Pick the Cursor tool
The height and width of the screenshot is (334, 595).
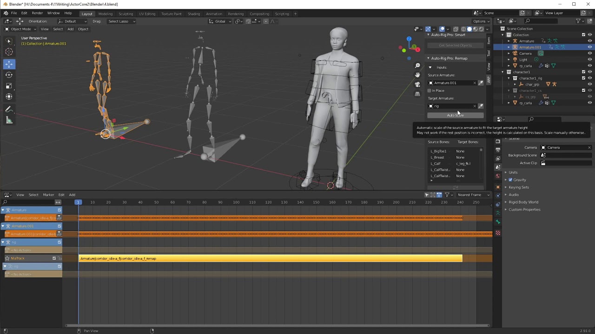tap(9, 52)
